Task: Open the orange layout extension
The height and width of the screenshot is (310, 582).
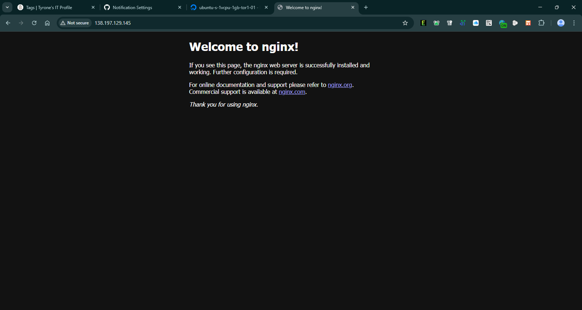Action: pyautogui.click(x=528, y=23)
